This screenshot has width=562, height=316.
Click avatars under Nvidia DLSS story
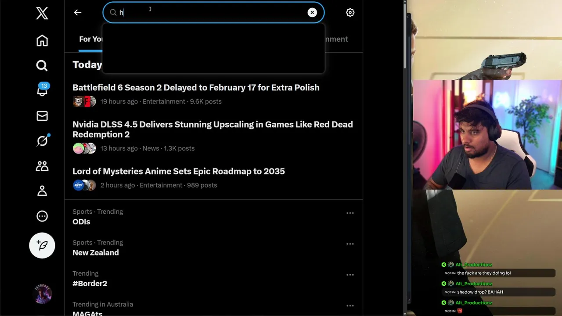(x=84, y=148)
